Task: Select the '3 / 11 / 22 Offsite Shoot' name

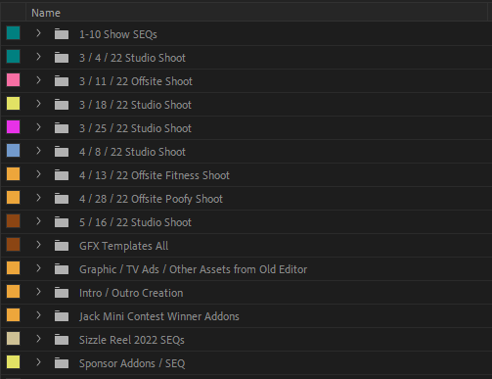Action: [x=136, y=81]
